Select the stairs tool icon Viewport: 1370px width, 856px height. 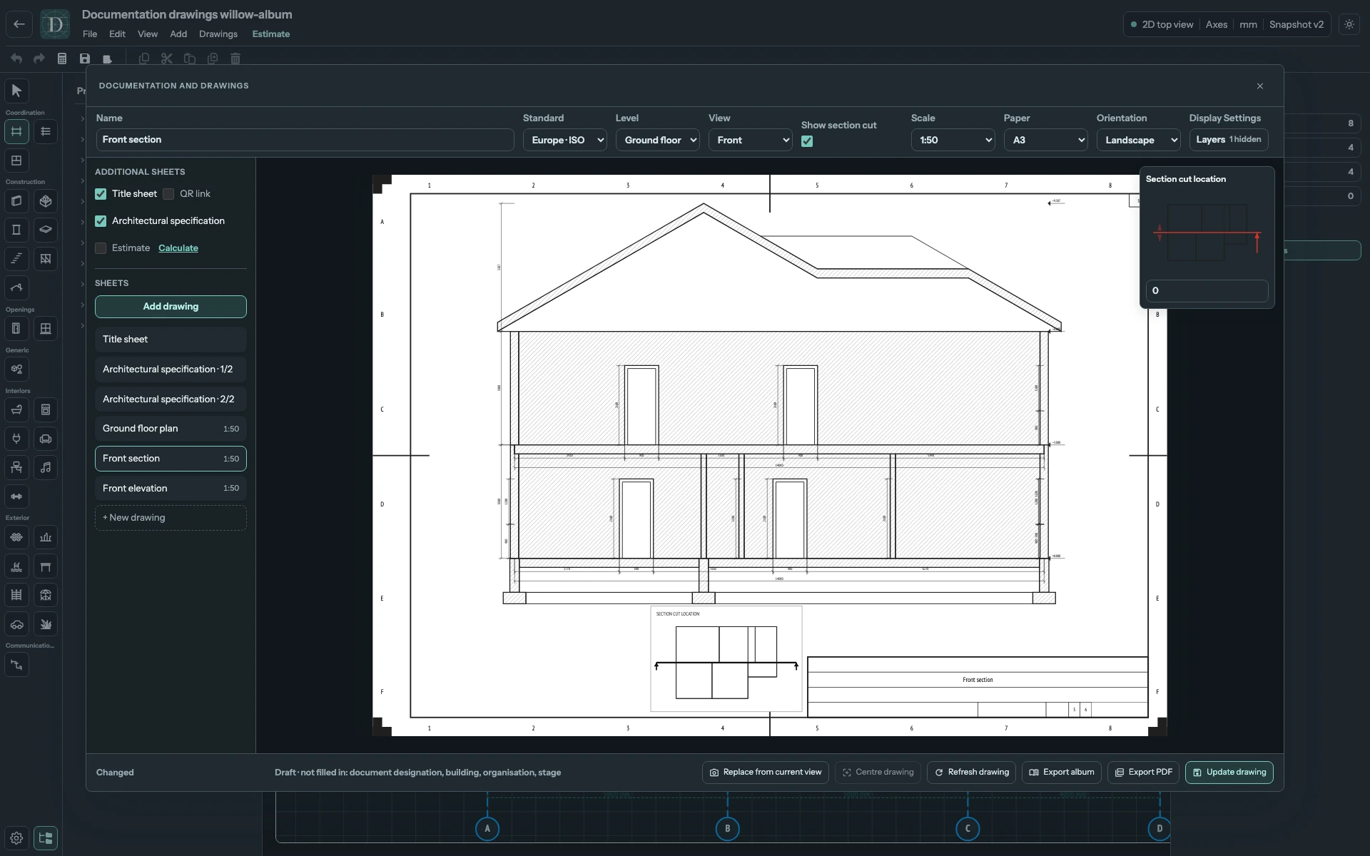[x=16, y=258]
